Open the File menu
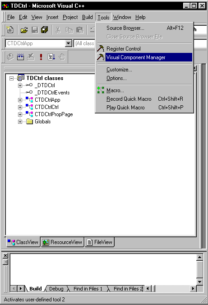This screenshot has height=305, width=208. click(x=11, y=17)
